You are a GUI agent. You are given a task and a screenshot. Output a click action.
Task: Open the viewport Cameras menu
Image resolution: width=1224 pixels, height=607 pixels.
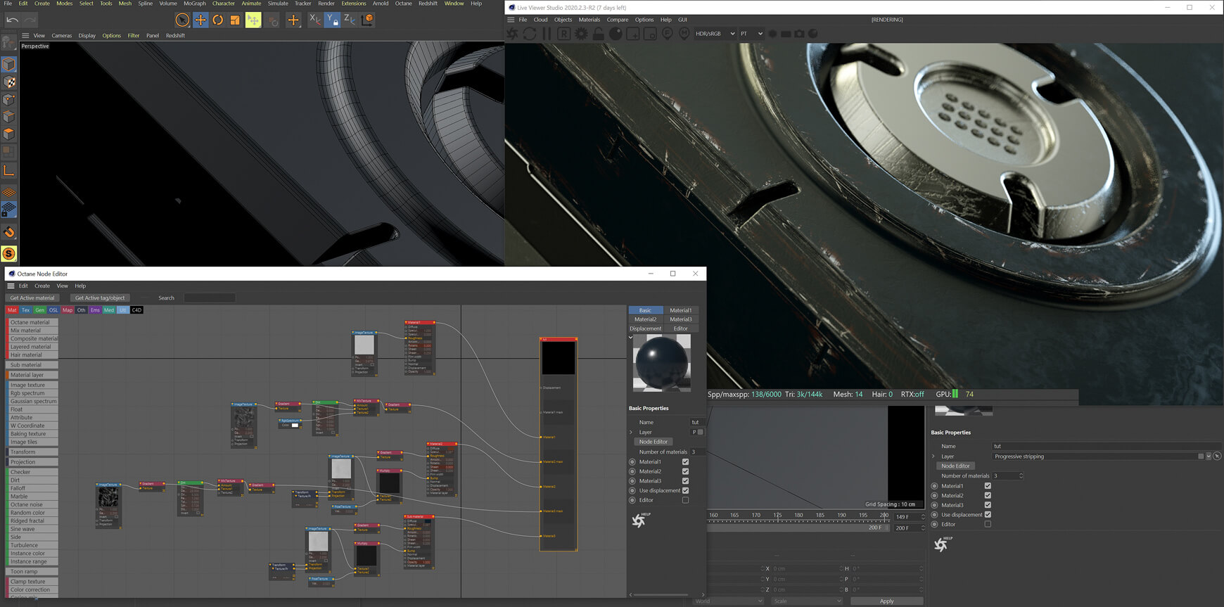pyautogui.click(x=62, y=35)
